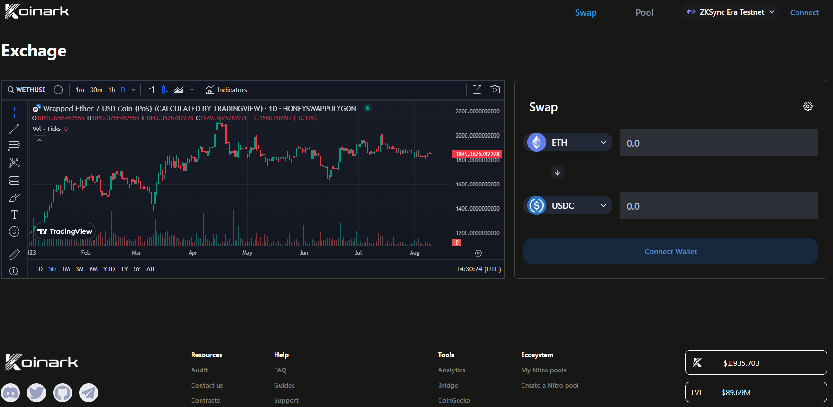The width and height of the screenshot is (833, 407).
Task: Switch to the Swap tab
Action: pyautogui.click(x=586, y=13)
